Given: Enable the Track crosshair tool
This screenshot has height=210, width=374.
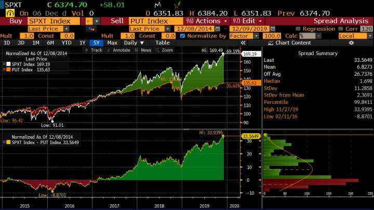Looking at the screenshot, I should point(94,50).
